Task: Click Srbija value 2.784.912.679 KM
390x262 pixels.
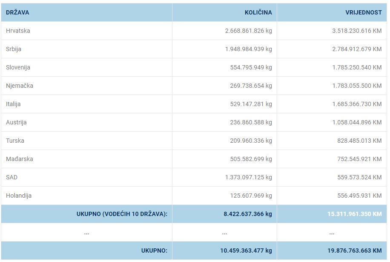Action: coord(357,49)
